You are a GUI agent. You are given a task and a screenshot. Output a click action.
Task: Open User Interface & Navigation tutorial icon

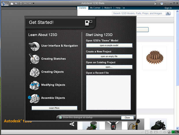(34, 46)
